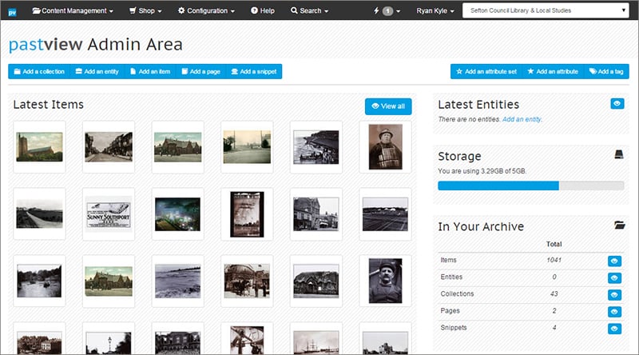
Task: Open the mustached man in cap portrait
Action: (x=386, y=281)
